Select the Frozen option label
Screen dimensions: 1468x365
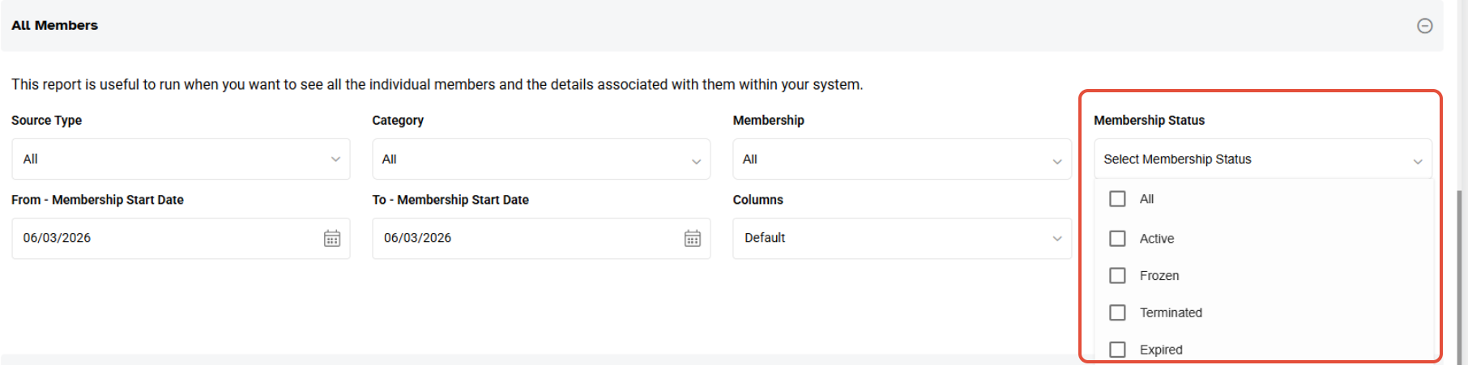1159,276
